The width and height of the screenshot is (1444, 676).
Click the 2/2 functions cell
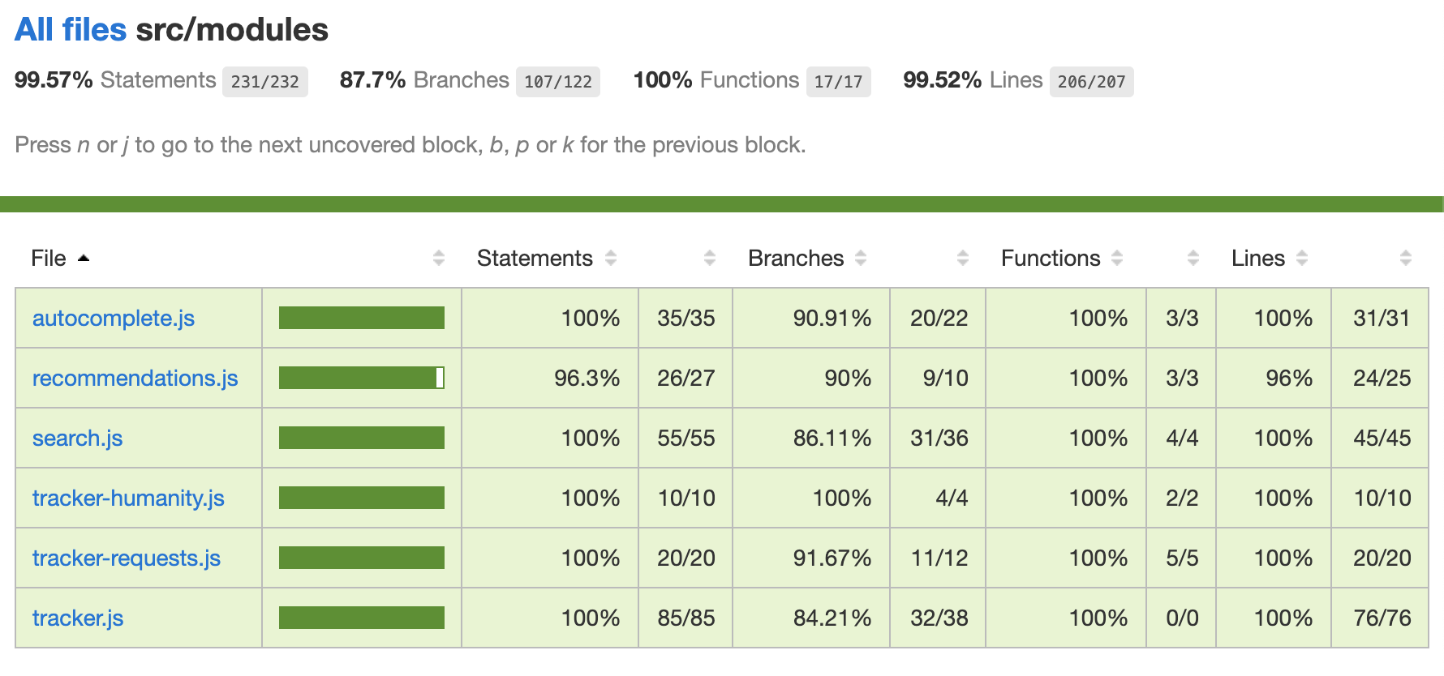tap(1182, 498)
